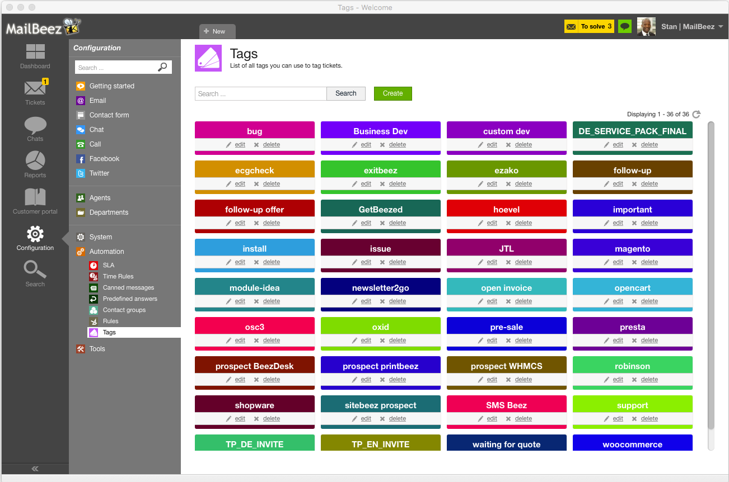Click the user avatar photo
729x482 pixels.
tap(646, 26)
